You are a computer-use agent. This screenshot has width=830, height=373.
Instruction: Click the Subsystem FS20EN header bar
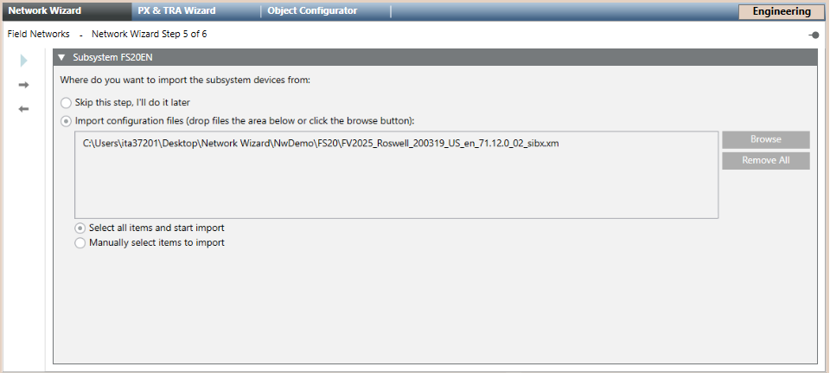click(x=432, y=58)
